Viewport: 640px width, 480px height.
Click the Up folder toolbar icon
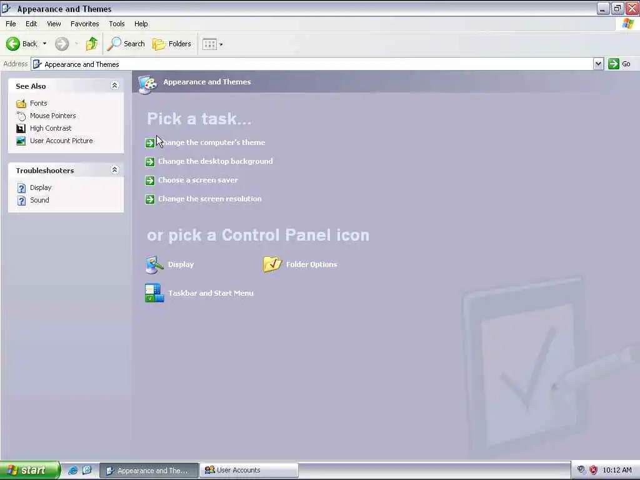(91, 44)
